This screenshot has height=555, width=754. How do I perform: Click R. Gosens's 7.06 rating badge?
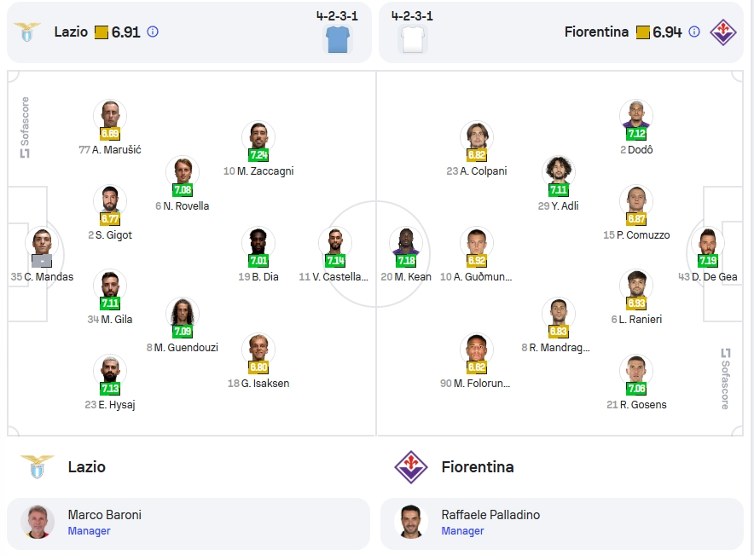coord(636,388)
